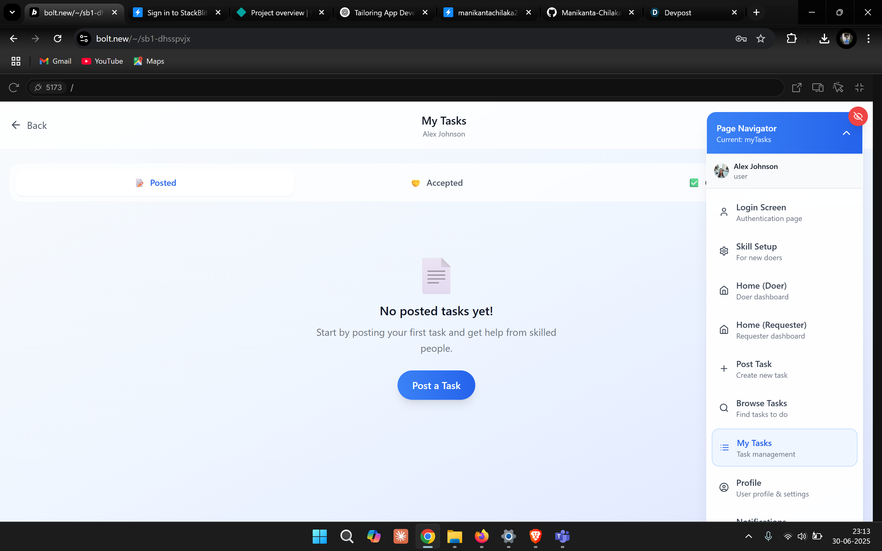This screenshot has width=882, height=551.
Task: Open preview in new tab icon
Action: pyautogui.click(x=796, y=88)
